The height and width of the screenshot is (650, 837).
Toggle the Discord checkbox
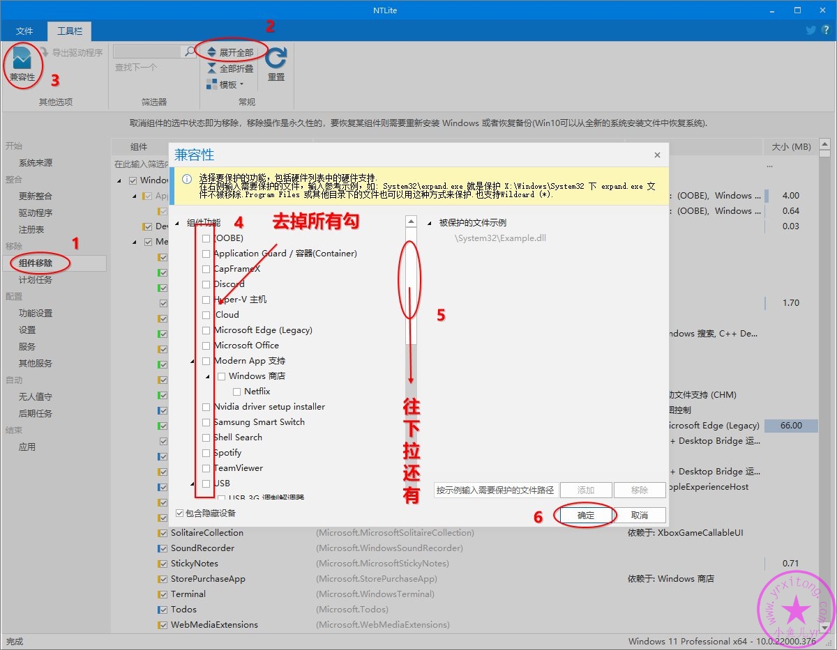click(x=206, y=284)
